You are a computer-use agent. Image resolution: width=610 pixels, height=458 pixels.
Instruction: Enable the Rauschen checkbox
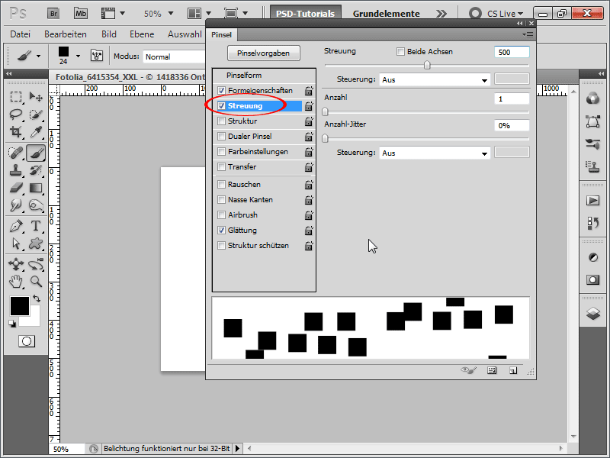[x=221, y=184]
